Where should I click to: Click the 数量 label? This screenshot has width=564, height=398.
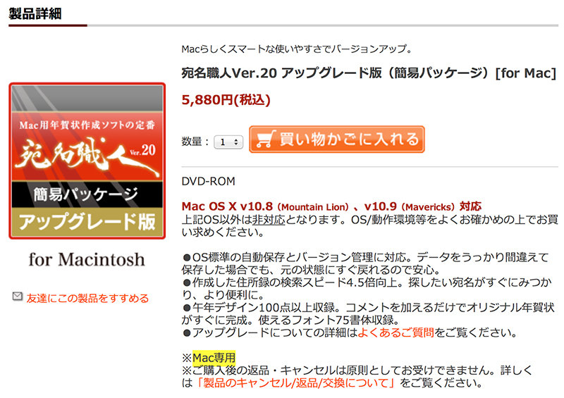click(195, 142)
